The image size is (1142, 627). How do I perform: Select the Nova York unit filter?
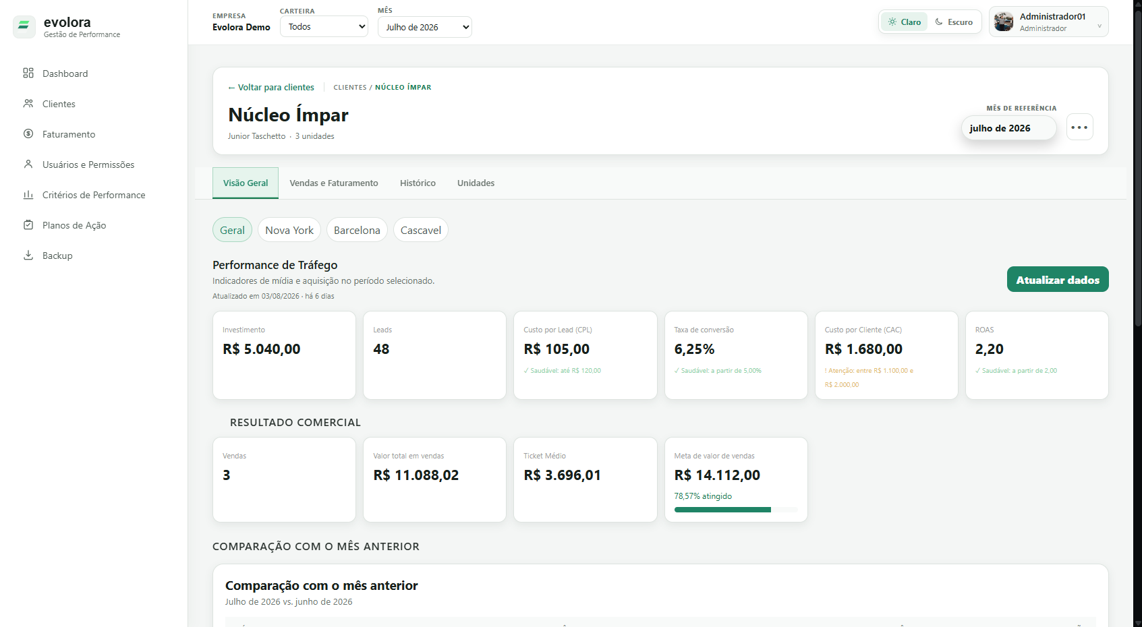pos(289,230)
